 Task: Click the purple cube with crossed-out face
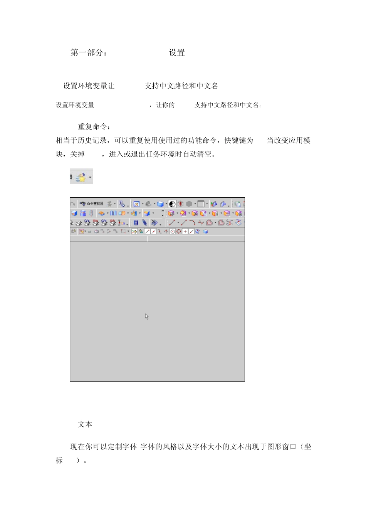coord(195,213)
